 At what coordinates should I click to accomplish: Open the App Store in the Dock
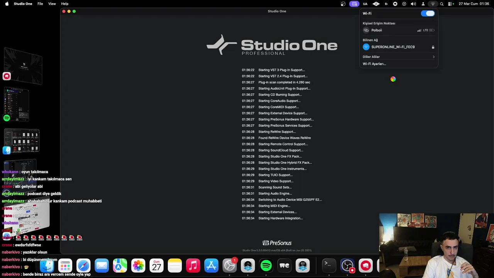point(211,266)
